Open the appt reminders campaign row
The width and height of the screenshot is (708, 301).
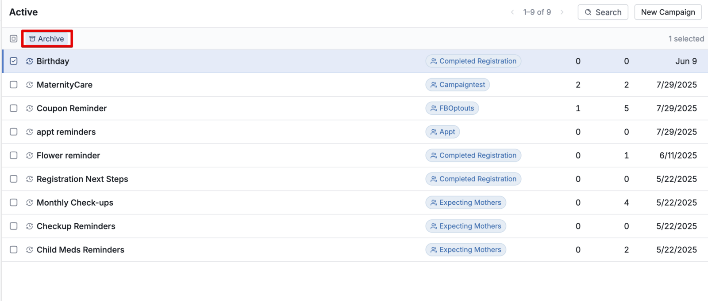pyautogui.click(x=355, y=132)
